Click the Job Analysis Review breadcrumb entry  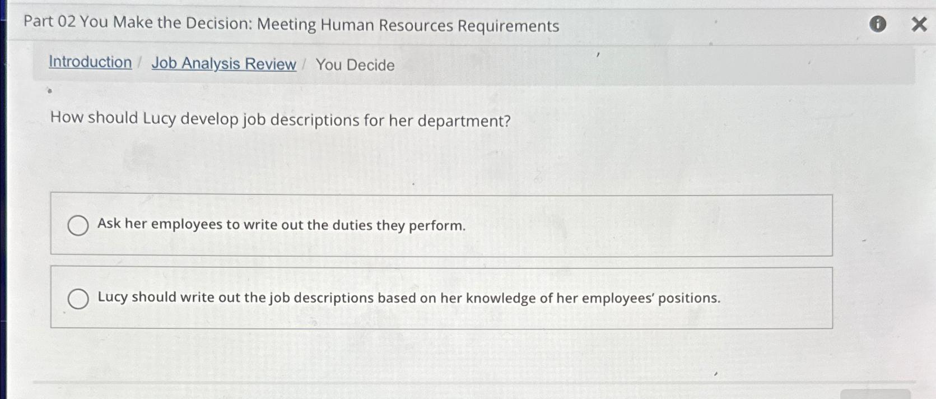(223, 63)
